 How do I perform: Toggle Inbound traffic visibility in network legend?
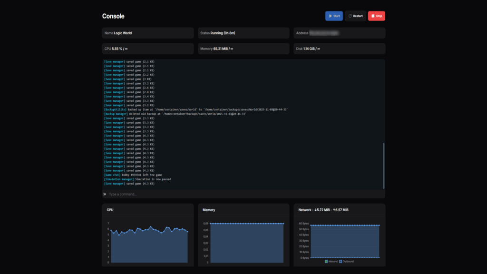point(331,261)
